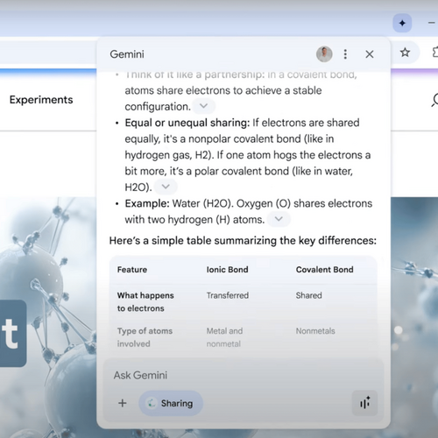The image size is (438, 438).
Task: Minimize the browser window
Action: tap(432, 23)
